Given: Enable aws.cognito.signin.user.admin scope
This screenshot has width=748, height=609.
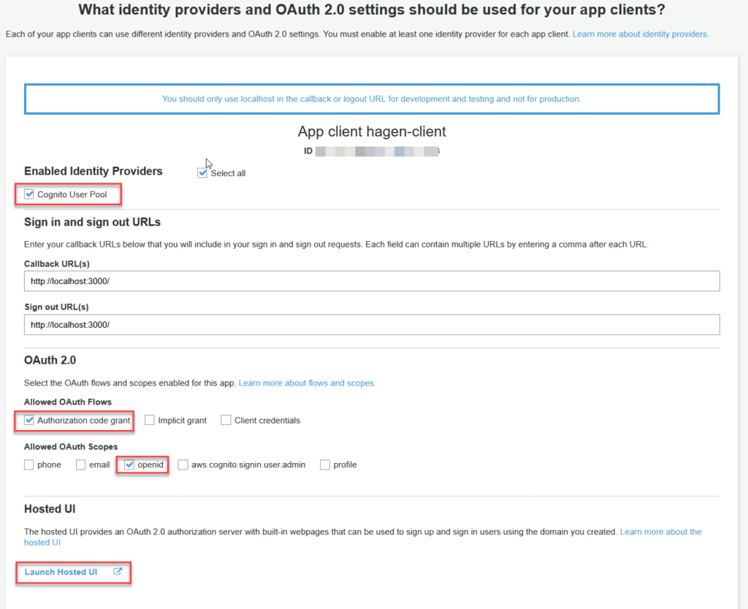Looking at the screenshot, I should tap(183, 464).
